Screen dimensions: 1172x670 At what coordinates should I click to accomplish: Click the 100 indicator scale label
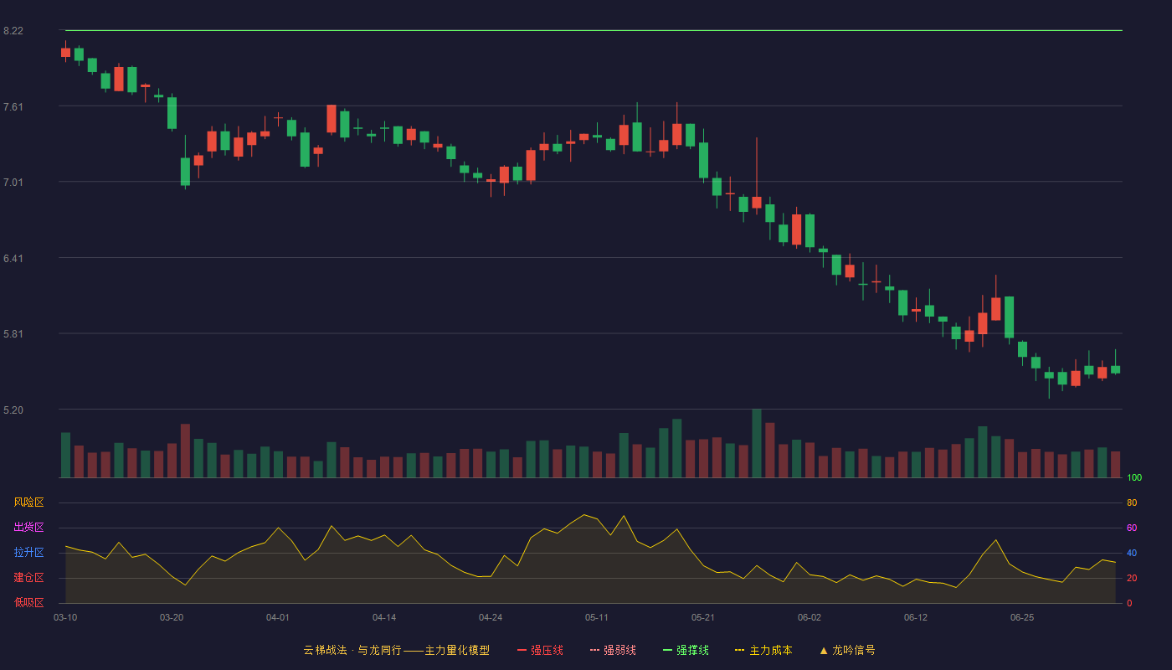[x=1134, y=477]
